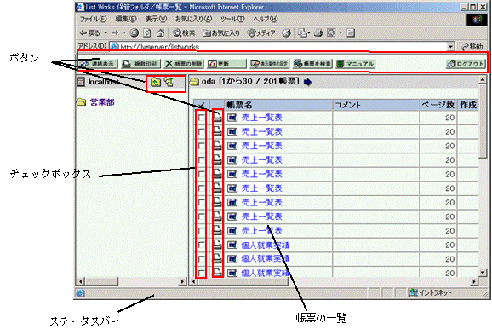Open the dropdown arrow next to 戻る

point(106,33)
